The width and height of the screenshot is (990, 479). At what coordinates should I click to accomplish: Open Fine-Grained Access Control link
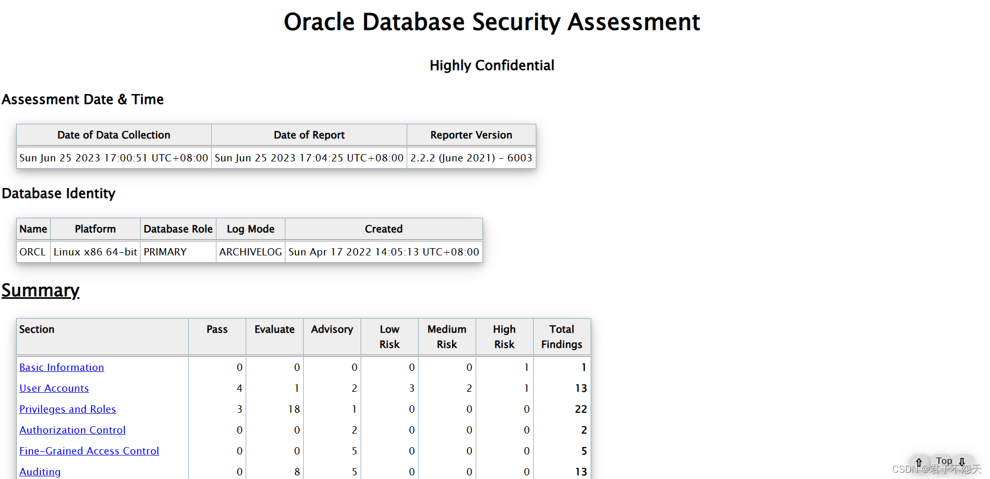(x=89, y=451)
